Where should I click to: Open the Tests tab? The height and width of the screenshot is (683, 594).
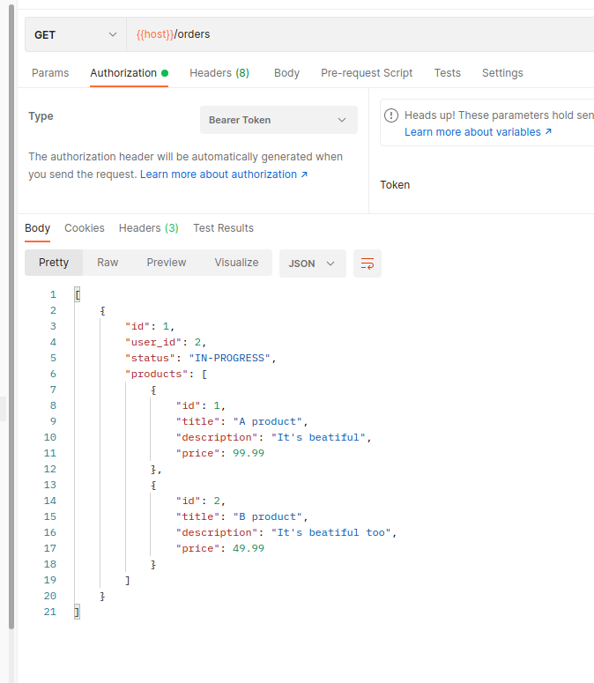(x=447, y=73)
